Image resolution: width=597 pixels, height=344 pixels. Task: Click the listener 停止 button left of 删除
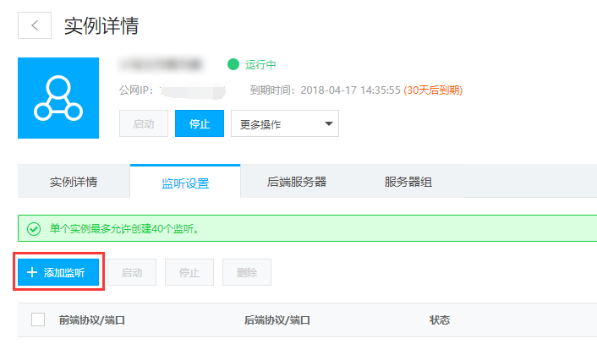(x=189, y=272)
